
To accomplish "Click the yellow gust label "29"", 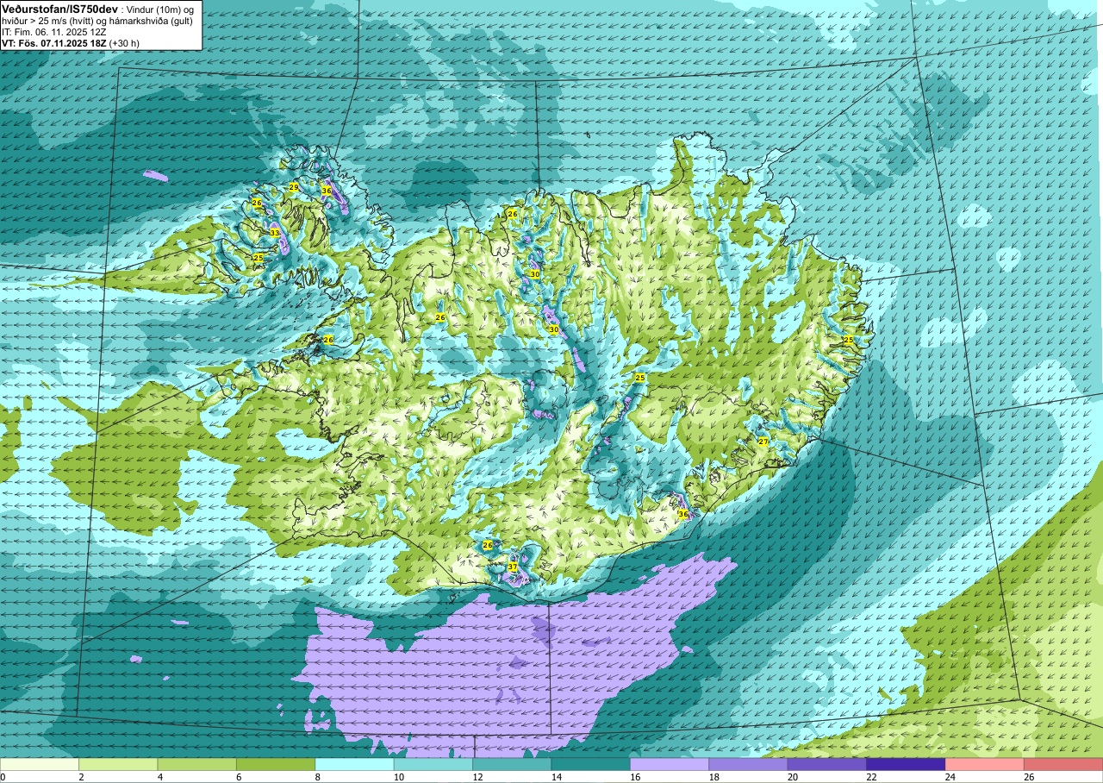I will tap(294, 187).
